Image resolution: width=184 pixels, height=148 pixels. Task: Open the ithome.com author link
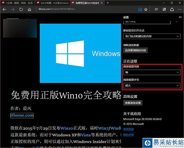tap(22, 115)
